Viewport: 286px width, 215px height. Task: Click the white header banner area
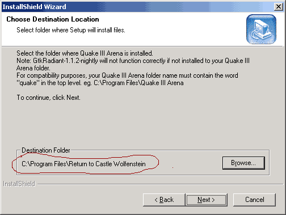coord(143,29)
